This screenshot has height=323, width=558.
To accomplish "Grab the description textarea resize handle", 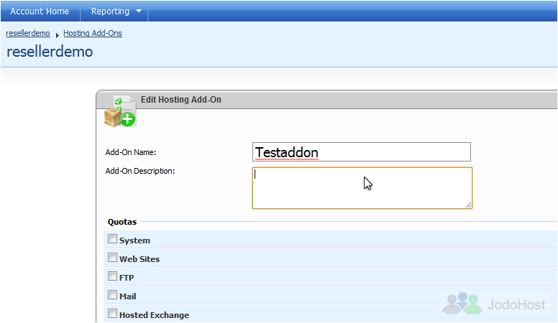I will click(x=468, y=205).
